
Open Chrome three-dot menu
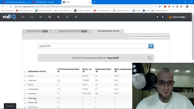tap(191, 7)
